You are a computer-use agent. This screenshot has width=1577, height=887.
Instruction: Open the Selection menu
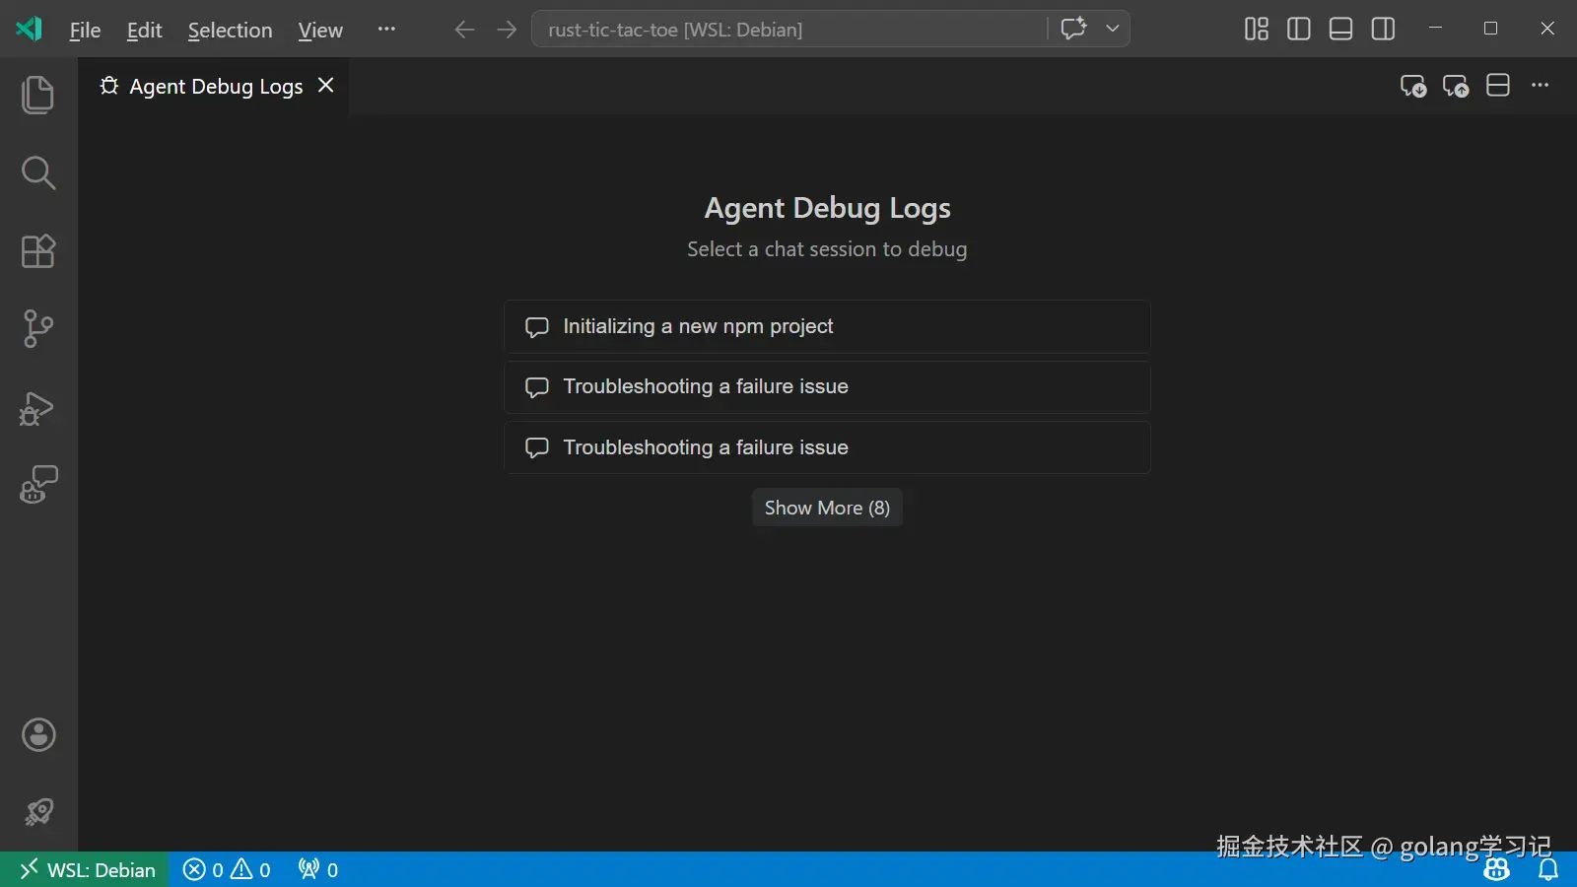click(x=230, y=30)
